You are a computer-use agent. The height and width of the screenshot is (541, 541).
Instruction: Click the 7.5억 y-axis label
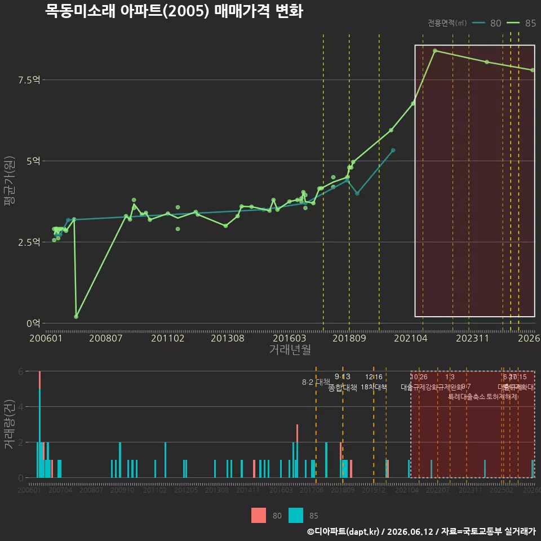(x=29, y=80)
